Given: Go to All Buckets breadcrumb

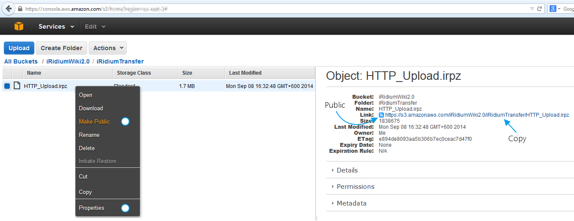Looking at the screenshot, I should tap(21, 61).
